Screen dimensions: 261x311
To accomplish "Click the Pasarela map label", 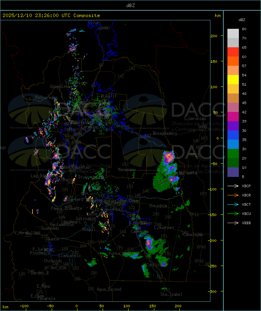I will (46, 298).
